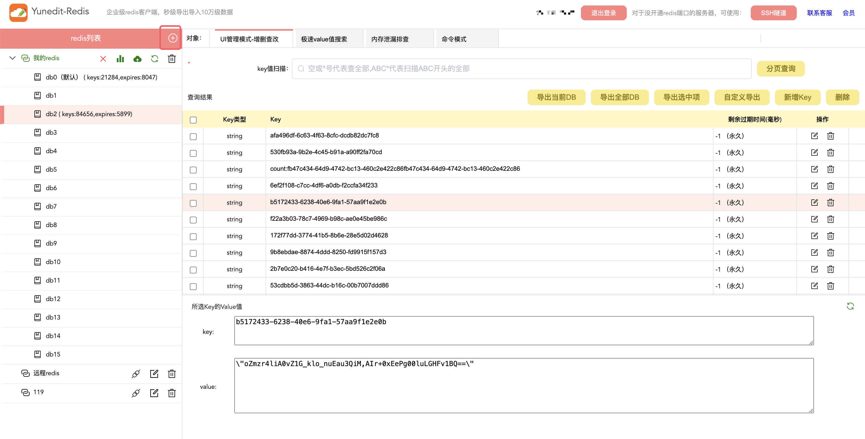865x439 pixels.
Task: Delete the afa496df key using its trash icon
Action: 830,136
